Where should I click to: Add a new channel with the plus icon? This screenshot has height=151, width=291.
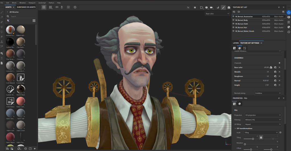point(279,63)
